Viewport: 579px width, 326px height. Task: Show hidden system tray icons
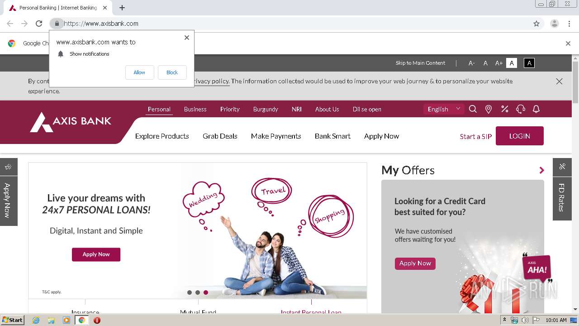[x=504, y=320]
